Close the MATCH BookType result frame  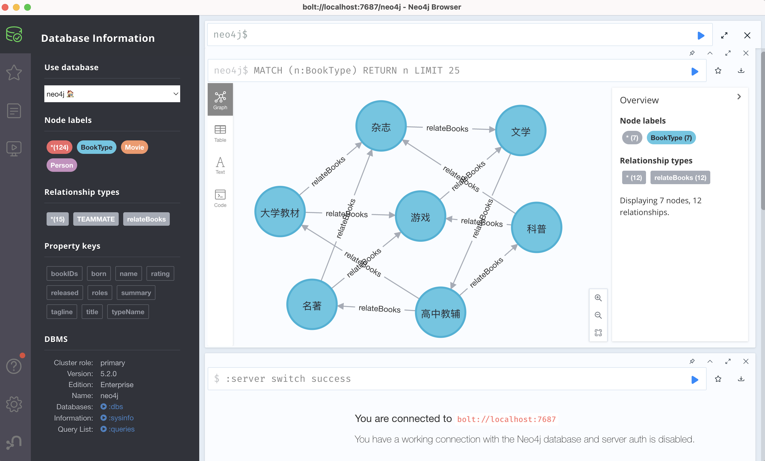pyautogui.click(x=746, y=53)
